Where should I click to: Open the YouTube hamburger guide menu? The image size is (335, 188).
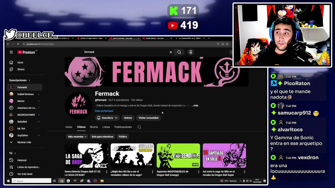tap(11, 52)
